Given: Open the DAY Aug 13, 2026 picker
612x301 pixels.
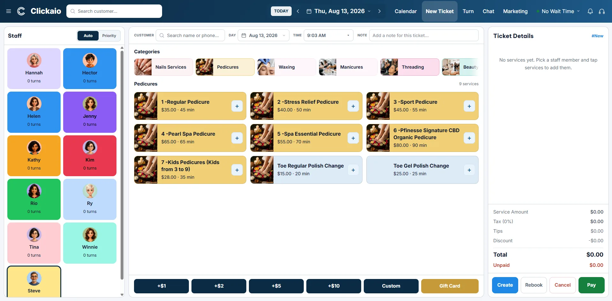Looking at the screenshot, I should (264, 35).
